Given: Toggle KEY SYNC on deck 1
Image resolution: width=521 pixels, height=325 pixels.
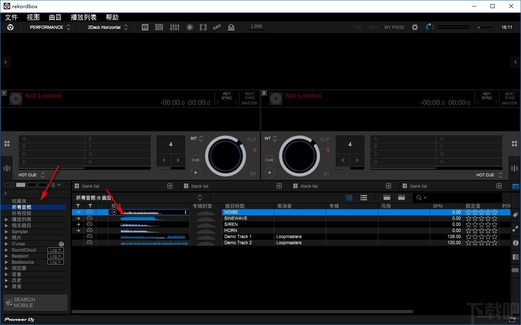Looking at the screenshot, I should [x=227, y=96].
